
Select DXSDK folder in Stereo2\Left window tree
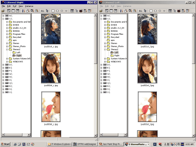point(114,25)
